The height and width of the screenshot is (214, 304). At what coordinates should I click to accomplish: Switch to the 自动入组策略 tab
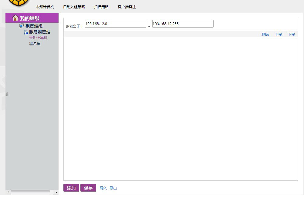tap(74, 7)
